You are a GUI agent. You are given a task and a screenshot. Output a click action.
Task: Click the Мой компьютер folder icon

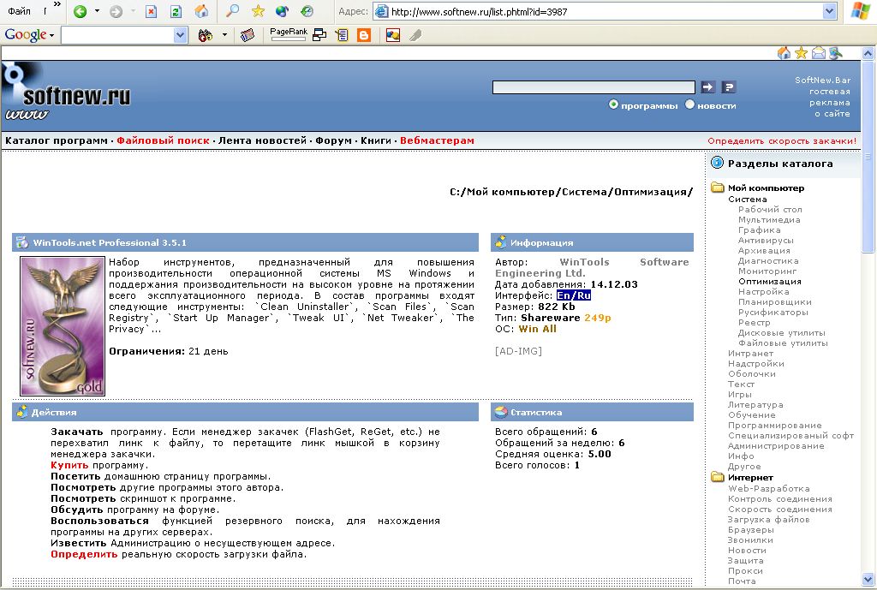tap(718, 188)
